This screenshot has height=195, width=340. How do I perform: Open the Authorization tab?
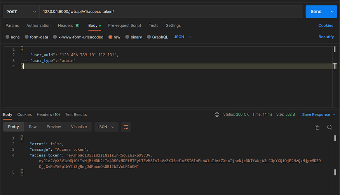click(38, 26)
